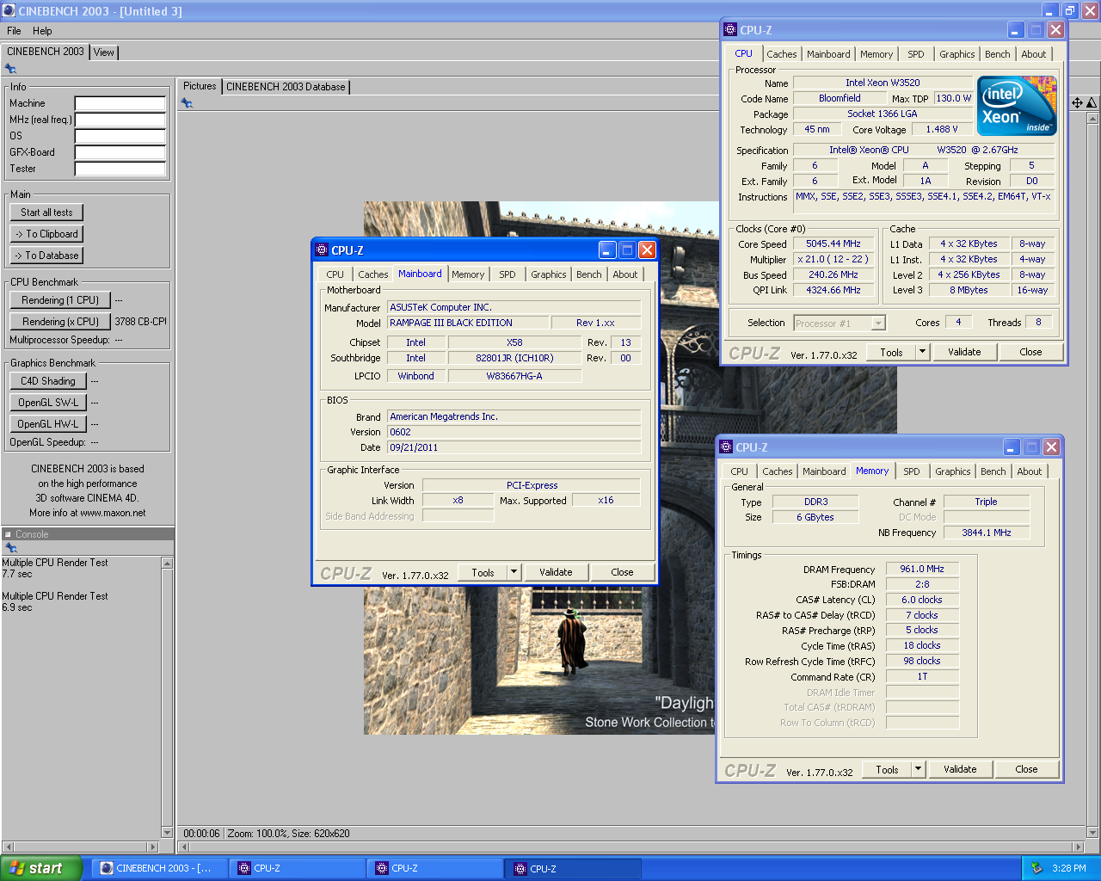Click Validate in the CPU-Z CPU window
The height and width of the screenshot is (881, 1101).
click(x=964, y=352)
